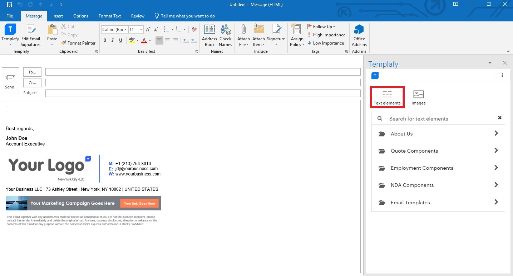Screen dimensions: 513x276
Task: Click into the Subject field
Action: tap(203, 93)
